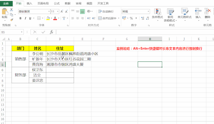Open the Name Box dropdown arrow

coord(21,32)
